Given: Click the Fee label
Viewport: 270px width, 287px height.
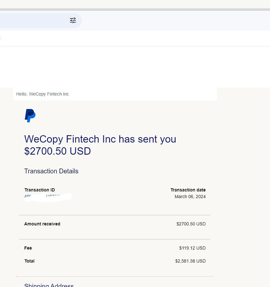Looking at the screenshot, I should [28, 248].
